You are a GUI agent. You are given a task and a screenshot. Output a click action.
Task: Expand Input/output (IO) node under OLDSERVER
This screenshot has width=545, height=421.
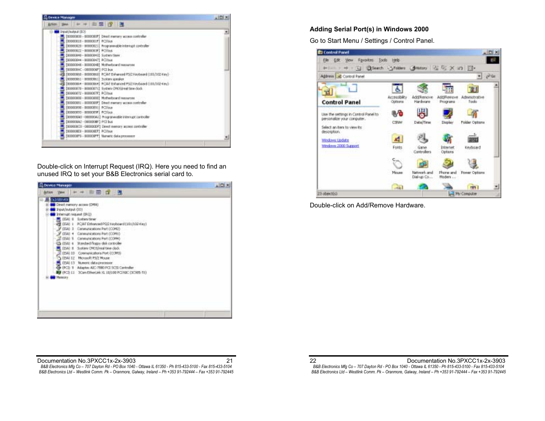(x=47, y=210)
